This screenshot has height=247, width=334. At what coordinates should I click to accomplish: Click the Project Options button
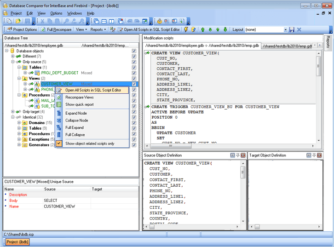[x=22, y=29]
